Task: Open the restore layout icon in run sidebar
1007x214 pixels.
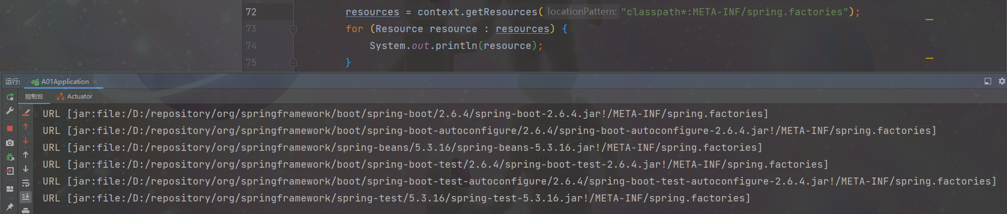Action: [x=10, y=189]
